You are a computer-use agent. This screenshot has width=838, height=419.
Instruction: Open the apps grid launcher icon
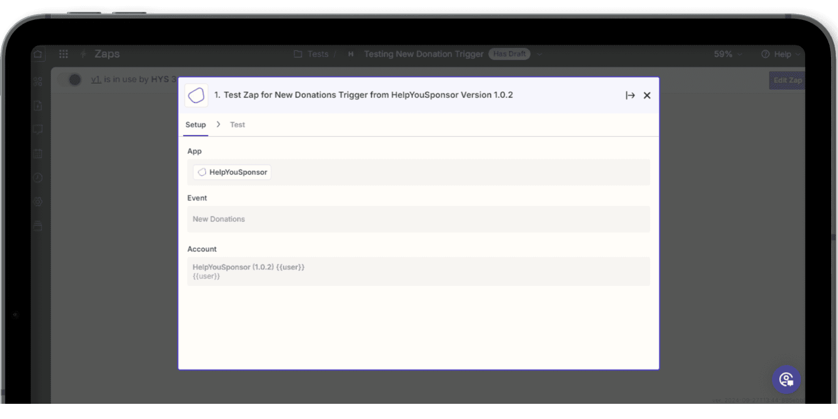click(63, 54)
